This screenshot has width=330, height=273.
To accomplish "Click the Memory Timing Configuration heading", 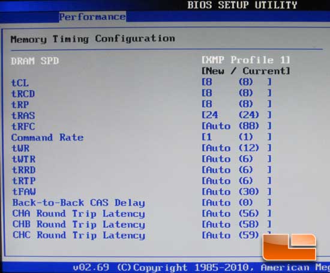I will pos(93,39).
